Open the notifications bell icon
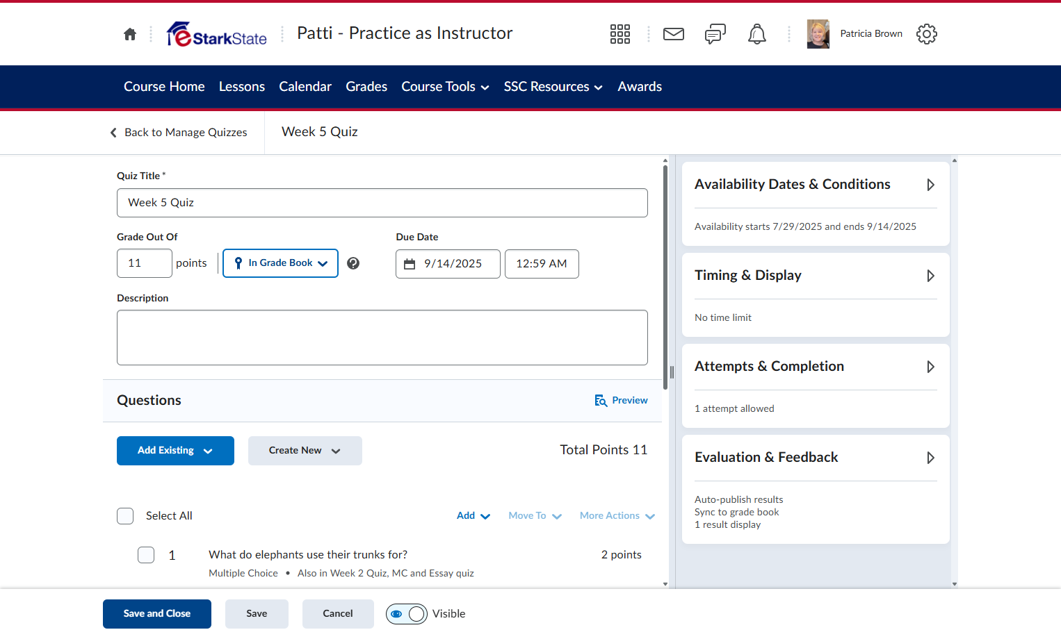This screenshot has width=1061, height=639. 757,34
